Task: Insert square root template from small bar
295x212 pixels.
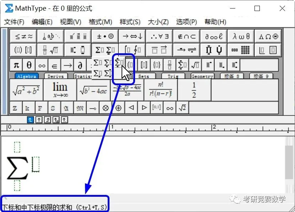Action: coord(195,65)
